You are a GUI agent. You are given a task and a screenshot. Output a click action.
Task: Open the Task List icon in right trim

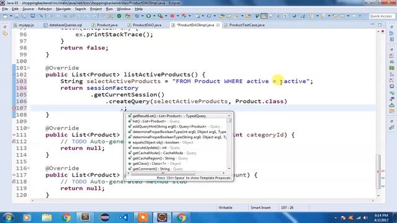point(391,40)
